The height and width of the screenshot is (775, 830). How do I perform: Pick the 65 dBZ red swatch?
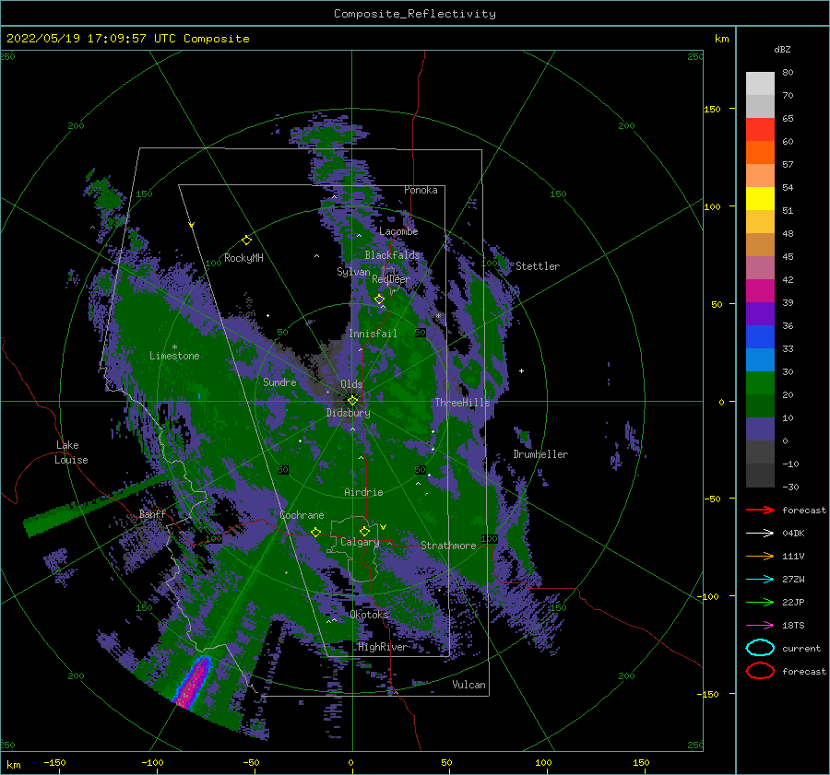tap(760, 130)
